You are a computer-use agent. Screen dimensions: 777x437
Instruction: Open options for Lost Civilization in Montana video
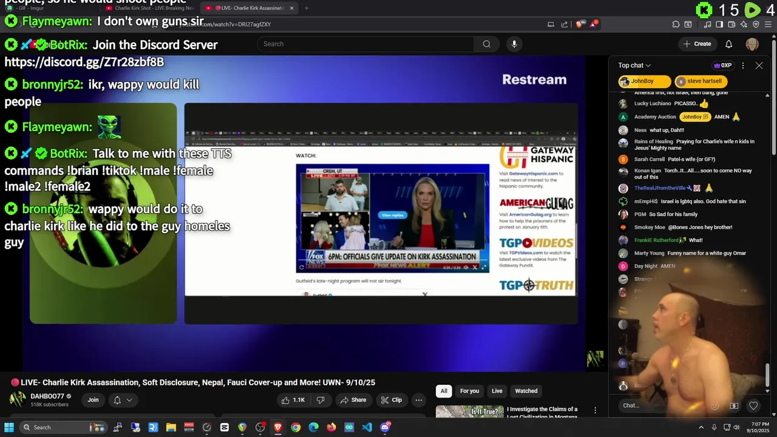pos(595,411)
